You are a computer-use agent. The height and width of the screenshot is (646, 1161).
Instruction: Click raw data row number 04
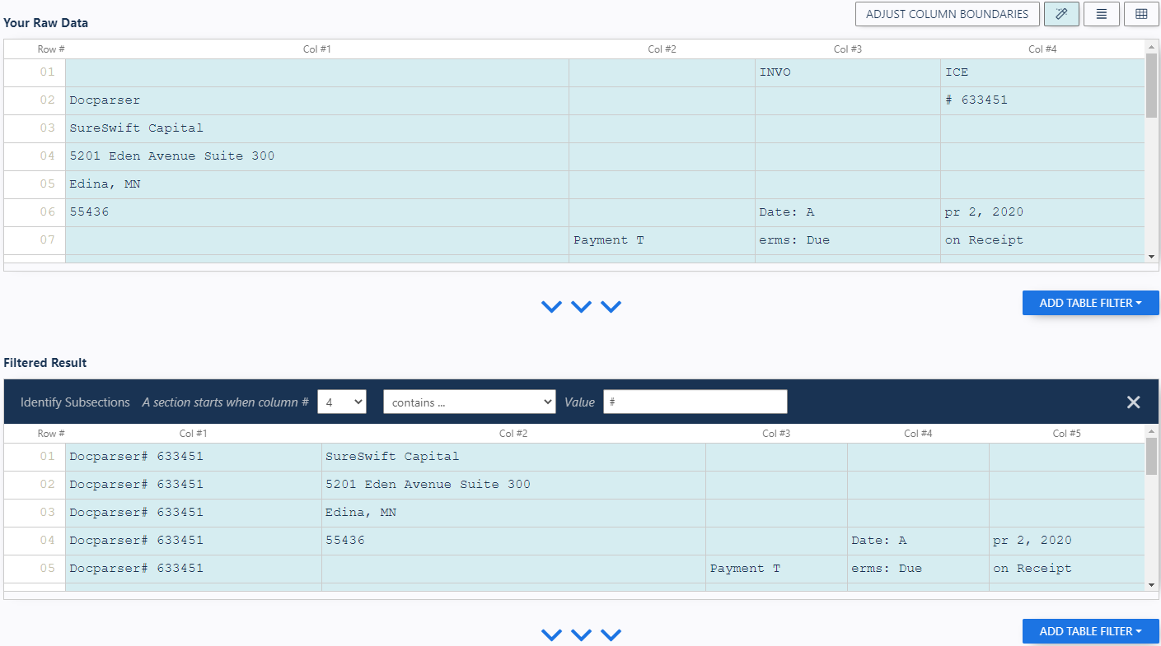(x=48, y=156)
